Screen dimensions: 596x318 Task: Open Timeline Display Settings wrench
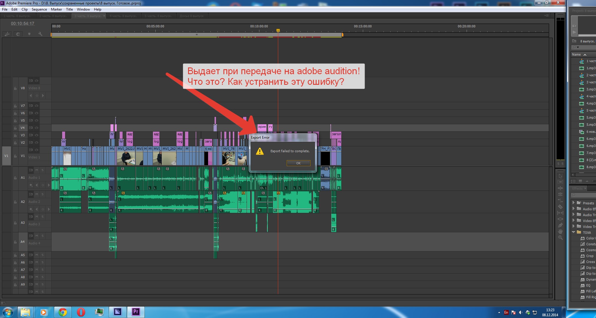click(x=40, y=34)
